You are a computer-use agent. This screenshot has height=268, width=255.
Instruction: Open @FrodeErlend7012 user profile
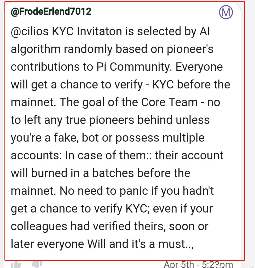pos(51,12)
